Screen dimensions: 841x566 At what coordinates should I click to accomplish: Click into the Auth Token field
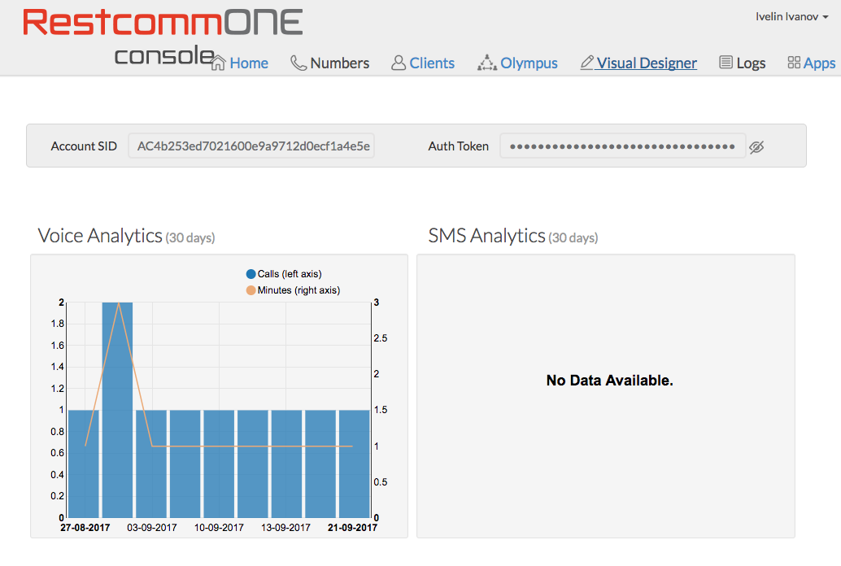622,146
